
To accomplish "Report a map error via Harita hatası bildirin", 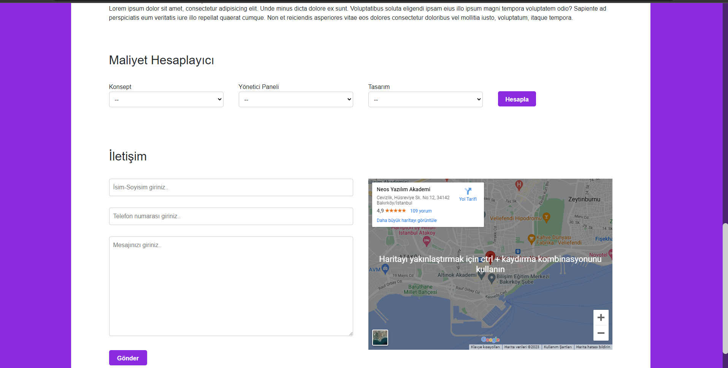I will pyautogui.click(x=593, y=347).
